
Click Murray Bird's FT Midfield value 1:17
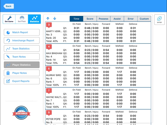pyautogui.click(x=119, y=85)
